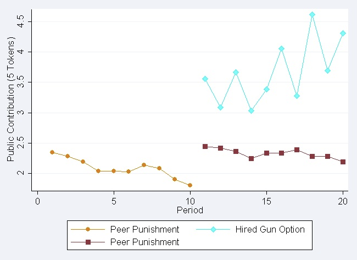The image size is (357, 260).
Task: Click the first orange point at period 1
Action: [x=52, y=152]
